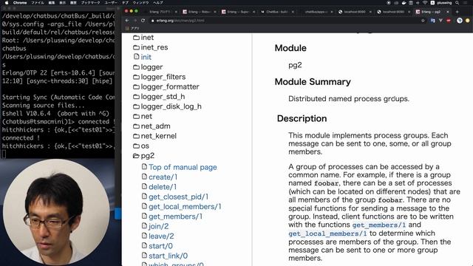Open the ユーザー menu
473x266 pixels.
pyautogui.click(x=111, y=3)
